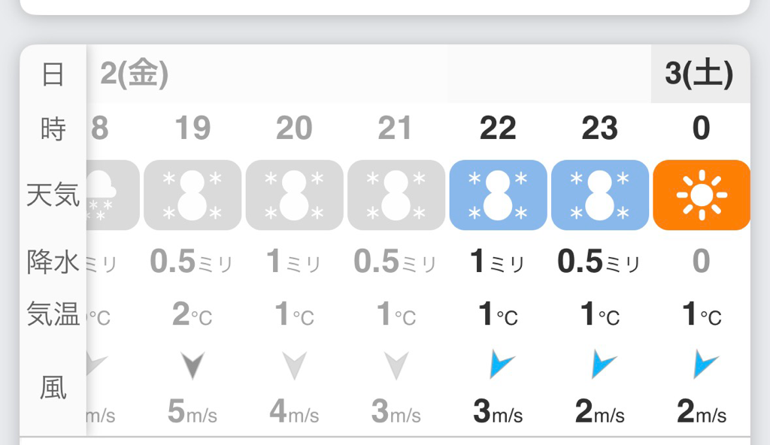Tap the 風 row label
The width and height of the screenshot is (770, 445).
(53, 388)
